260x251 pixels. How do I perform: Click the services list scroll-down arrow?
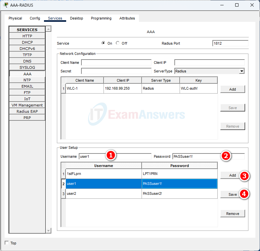click(x=48, y=230)
